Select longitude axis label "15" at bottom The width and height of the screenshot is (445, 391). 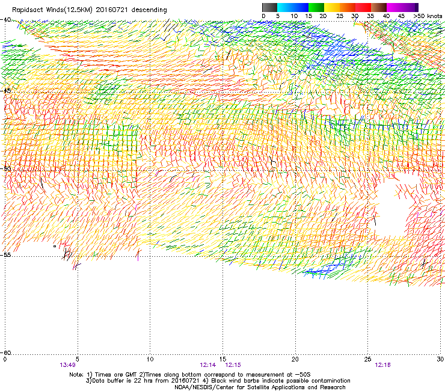(x=222, y=359)
